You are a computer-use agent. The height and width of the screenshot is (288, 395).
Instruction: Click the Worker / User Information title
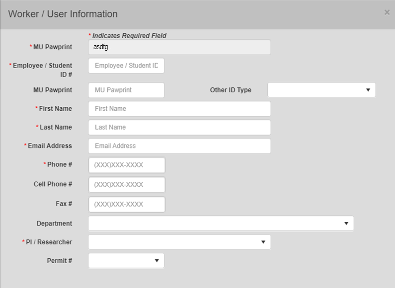[x=63, y=14]
